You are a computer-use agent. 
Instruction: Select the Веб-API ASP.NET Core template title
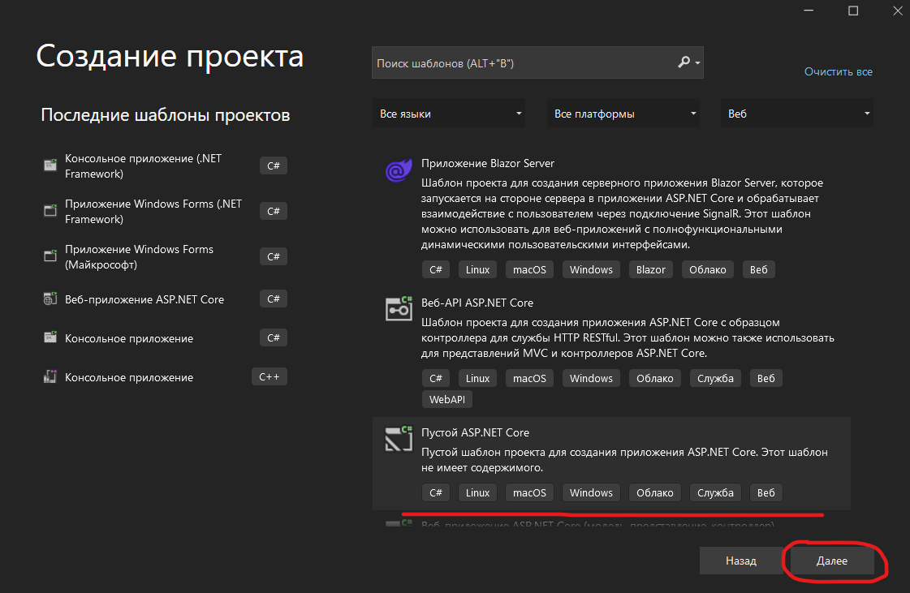(477, 303)
